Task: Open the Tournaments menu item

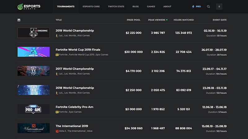Action: [x=66, y=6]
